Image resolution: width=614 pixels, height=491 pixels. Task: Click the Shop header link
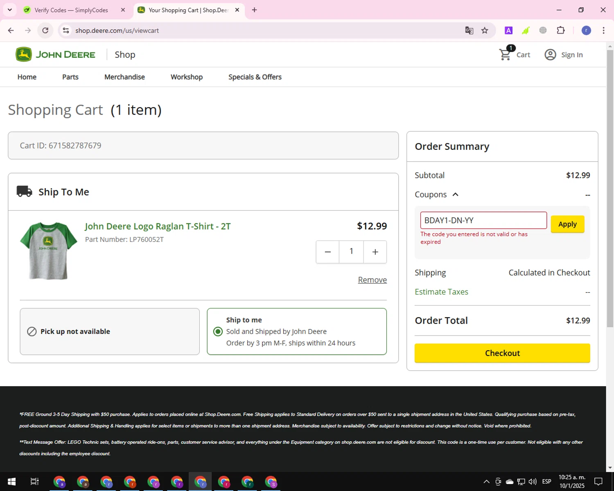click(x=125, y=54)
